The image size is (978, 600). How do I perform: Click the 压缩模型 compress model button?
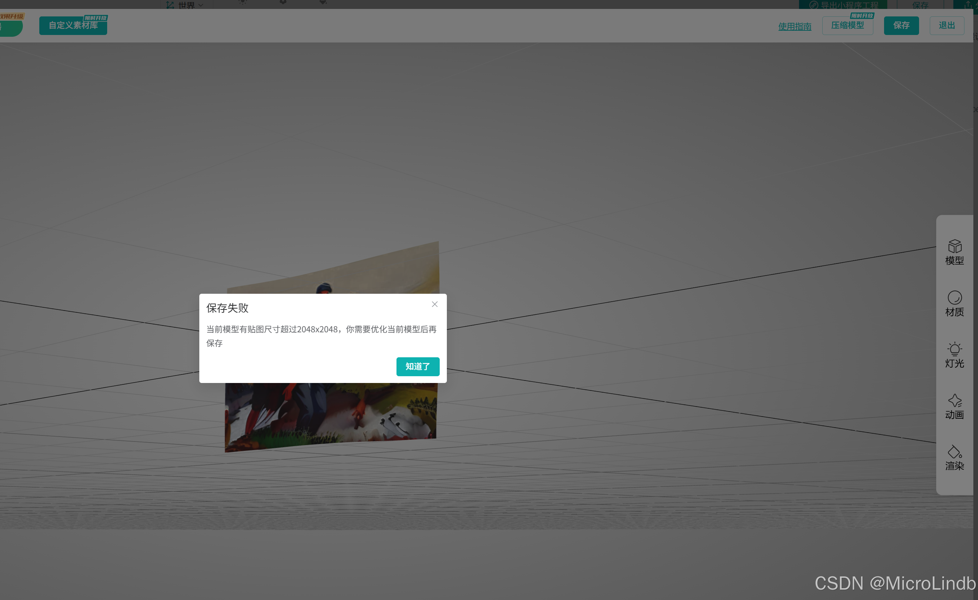click(847, 25)
